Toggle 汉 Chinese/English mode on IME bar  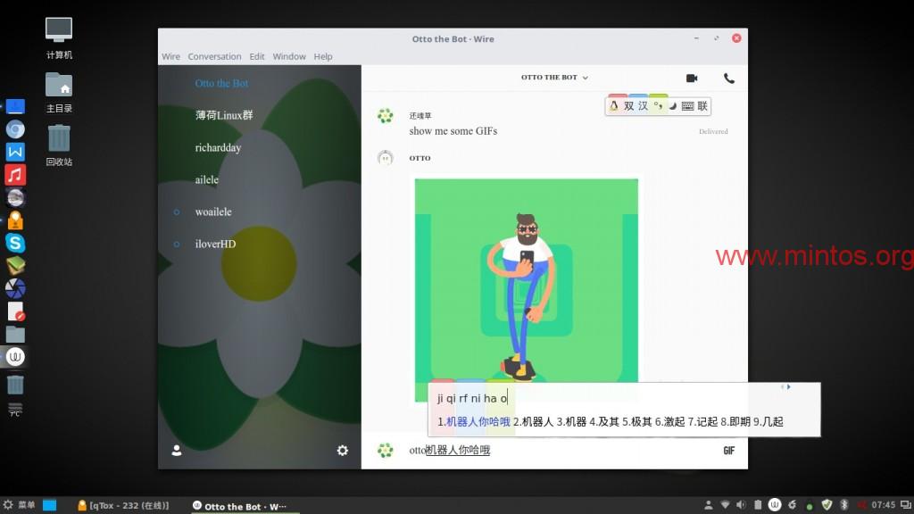[x=643, y=106]
